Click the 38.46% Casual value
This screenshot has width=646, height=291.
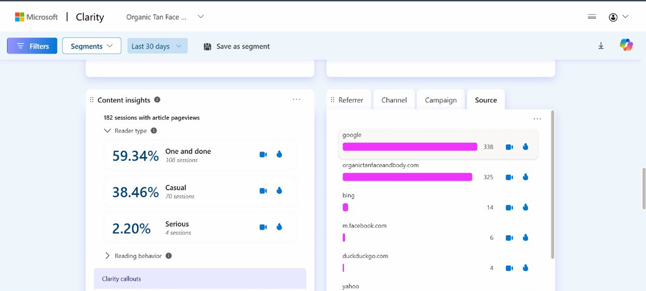point(135,192)
